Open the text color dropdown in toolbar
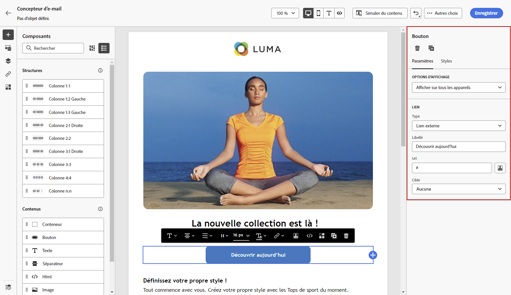Image resolution: width=511 pixels, height=295 pixels. [x=261, y=236]
